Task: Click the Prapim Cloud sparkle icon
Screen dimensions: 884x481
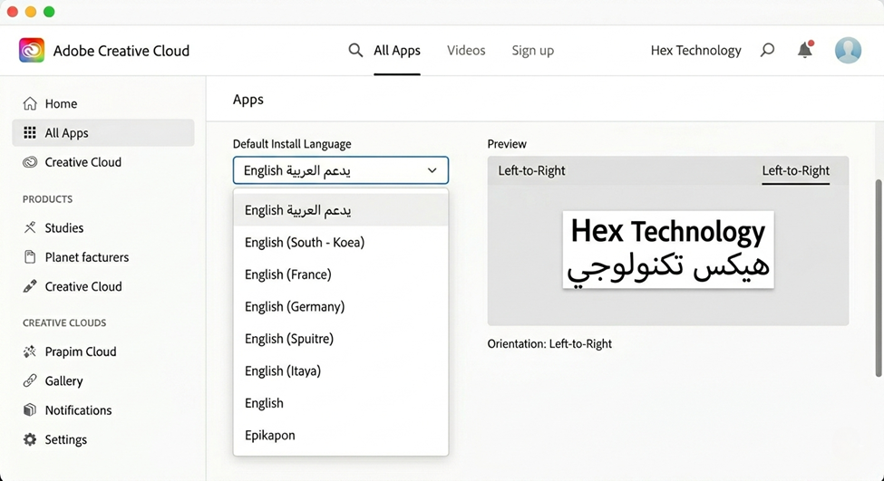Action: click(x=30, y=351)
